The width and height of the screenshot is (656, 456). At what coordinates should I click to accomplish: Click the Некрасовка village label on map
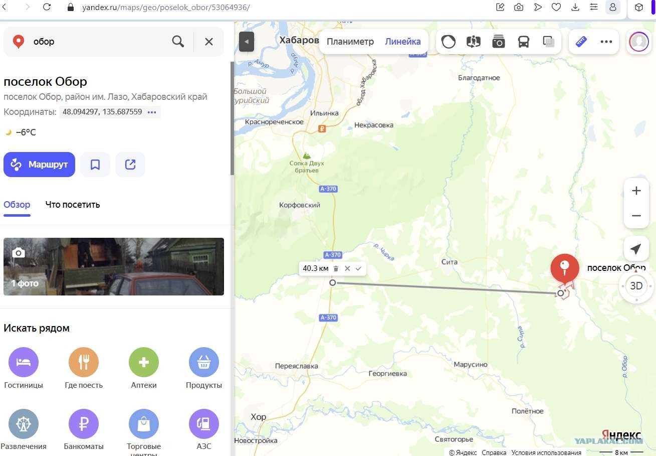(374, 125)
